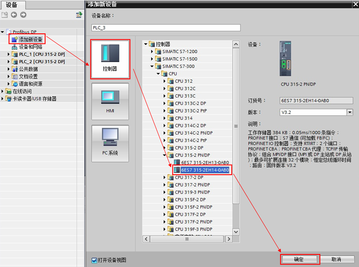Click the 公共数据 folder icon
359x267 pixels.
(x=15, y=69)
